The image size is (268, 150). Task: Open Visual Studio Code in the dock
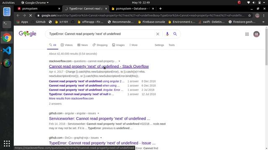click(7, 50)
